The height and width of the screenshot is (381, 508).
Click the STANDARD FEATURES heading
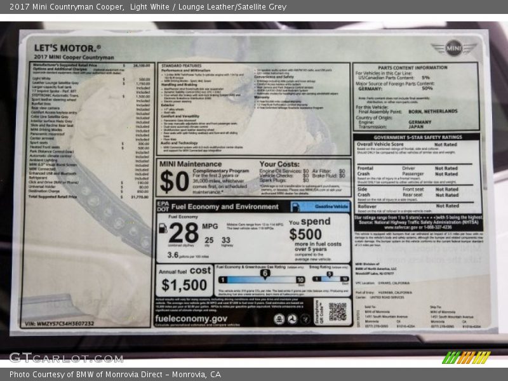pyautogui.click(x=182, y=66)
